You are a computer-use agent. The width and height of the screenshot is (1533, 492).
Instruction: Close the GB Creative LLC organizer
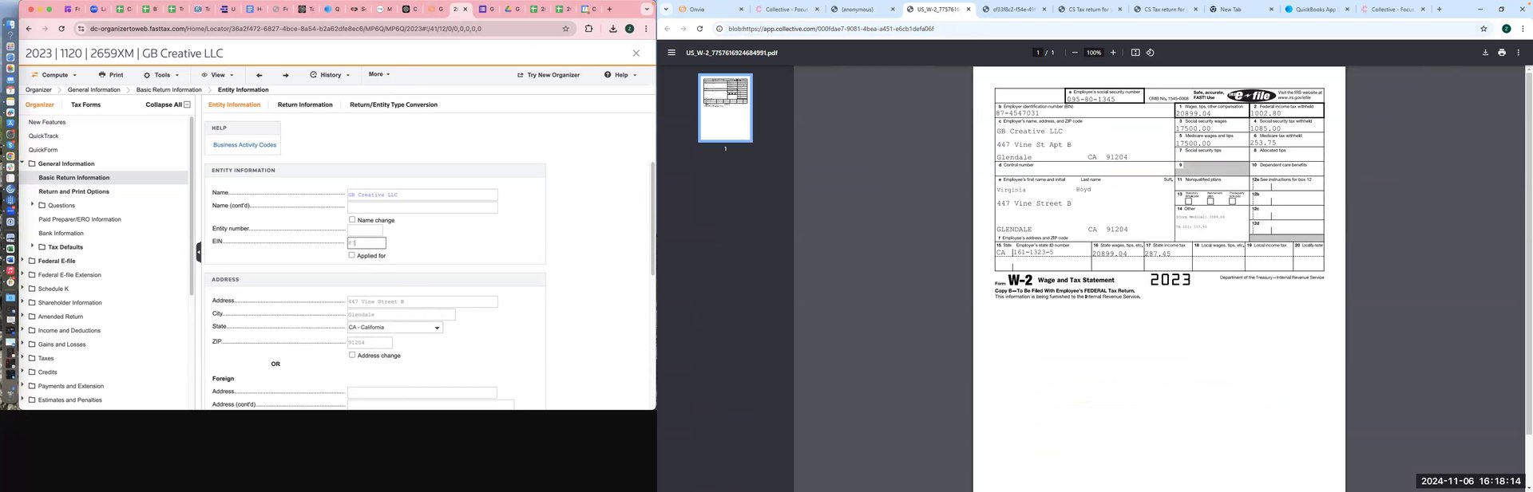(x=636, y=53)
